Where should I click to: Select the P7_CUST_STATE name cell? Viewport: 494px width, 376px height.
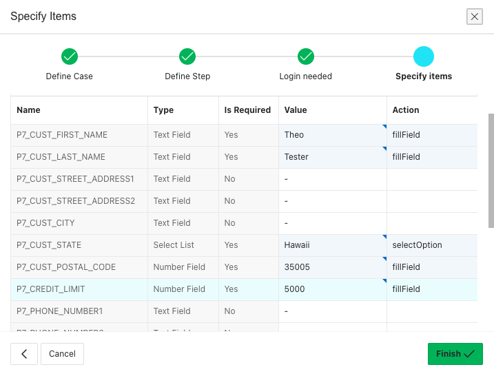(79, 245)
